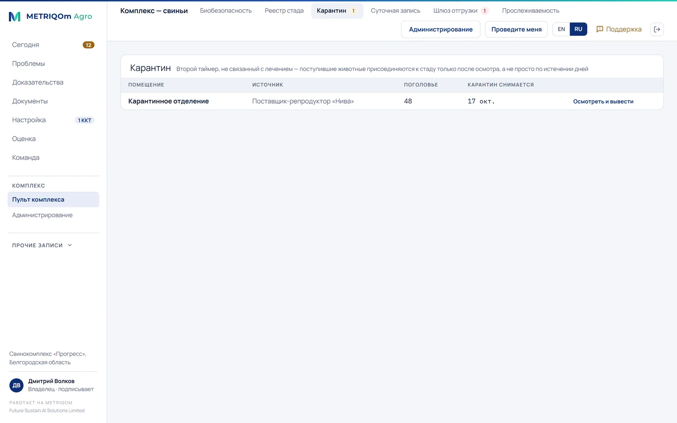Click the top Администрирование button
This screenshot has height=423, width=677.
pyautogui.click(x=440, y=29)
